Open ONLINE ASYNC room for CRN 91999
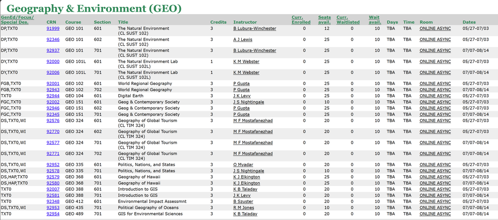 coord(435,29)
